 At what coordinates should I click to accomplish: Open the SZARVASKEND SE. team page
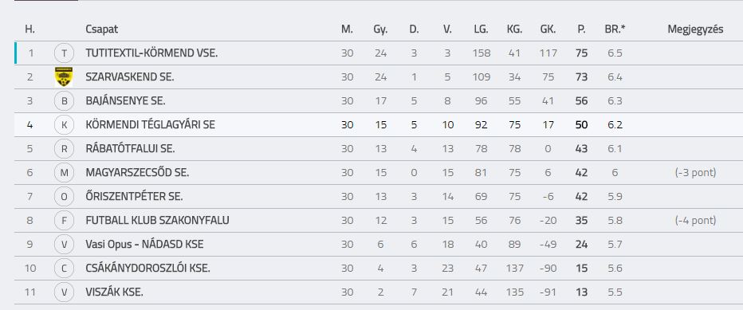tap(130, 77)
